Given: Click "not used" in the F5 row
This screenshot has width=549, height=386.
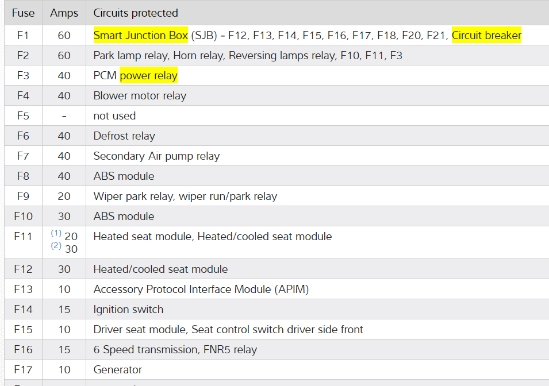Looking at the screenshot, I should tap(114, 116).
